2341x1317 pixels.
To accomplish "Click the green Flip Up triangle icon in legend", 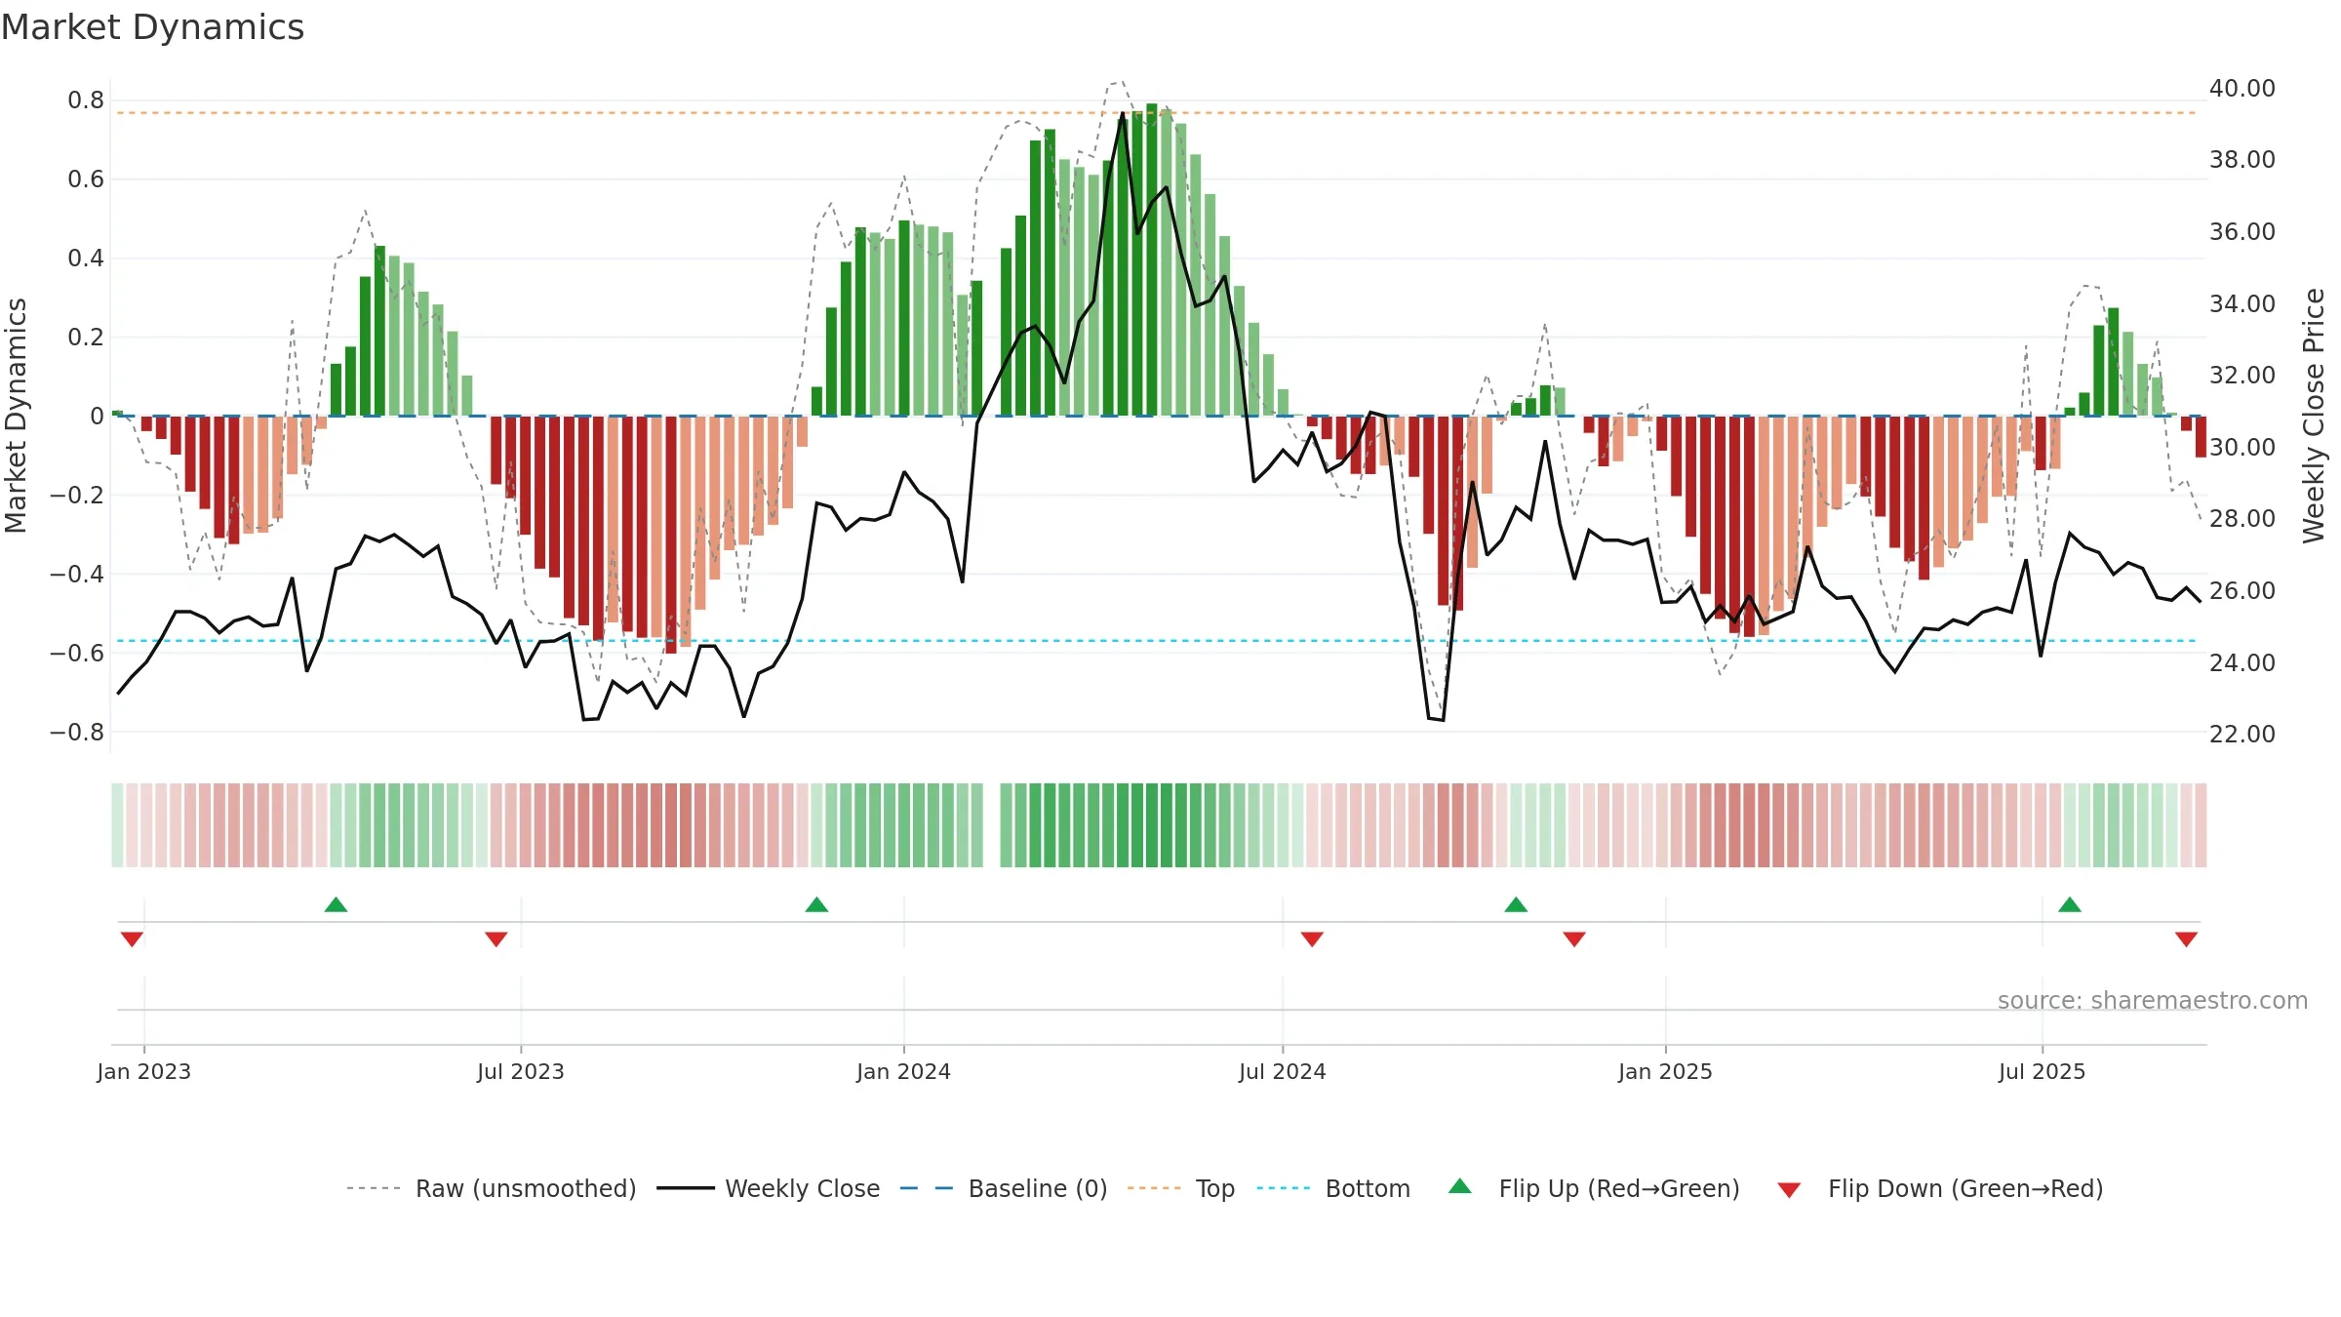I will coord(1460,1186).
